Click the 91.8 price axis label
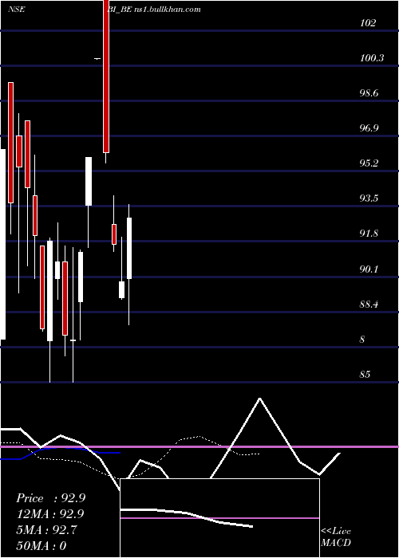Image resolution: width=399 pixels, height=558 pixels. coord(369,234)
